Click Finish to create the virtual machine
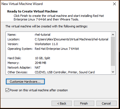Viewport: 120px width, 109px height. click(x=84, y=103)
